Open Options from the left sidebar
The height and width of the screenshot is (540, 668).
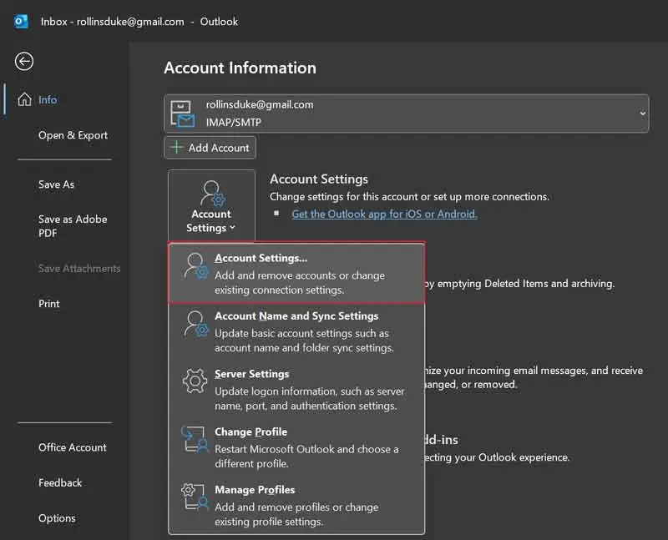coord(57,517)
